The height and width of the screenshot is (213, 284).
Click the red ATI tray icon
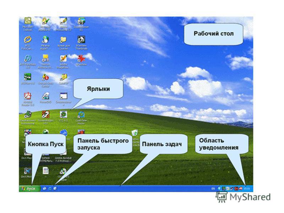pyautogui.click(x=241, y=189)
